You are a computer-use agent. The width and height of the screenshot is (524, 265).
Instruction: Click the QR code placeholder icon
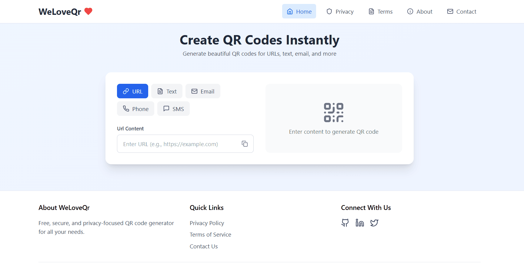coord(333,112)
